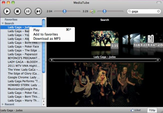The height and width of the screenshot is (113, 163).
Task: Select Lady Gaga – Poker Fac... lower row
Action: click(21, 92)
